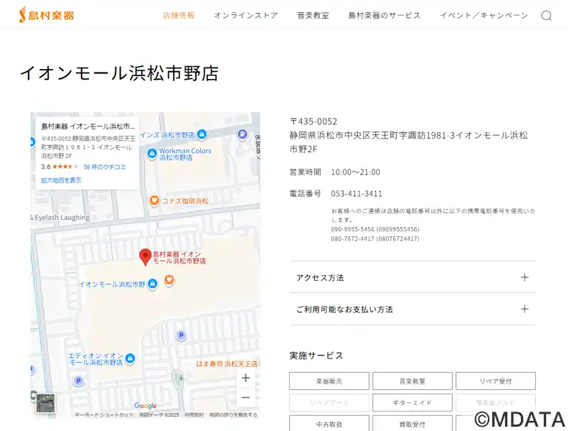Switch map to satellite view thumbnail

pos(44,404)
